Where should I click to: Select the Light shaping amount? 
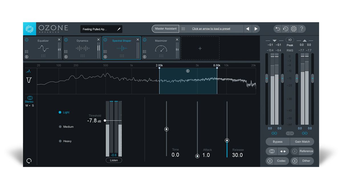60,112
